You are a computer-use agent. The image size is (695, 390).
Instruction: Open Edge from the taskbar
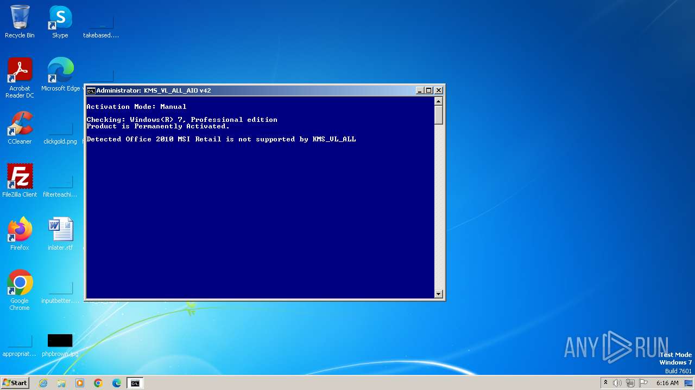pyautogui.click(x=117, y=383)
